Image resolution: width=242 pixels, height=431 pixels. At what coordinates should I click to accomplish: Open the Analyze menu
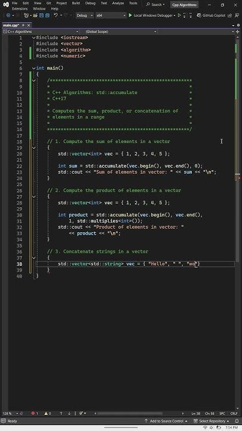pos(118,3)
